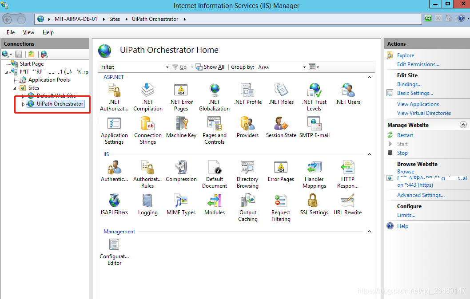Collapse the IIS group
The width and height of the screenshot is (470, 299).
click(369, 154)
